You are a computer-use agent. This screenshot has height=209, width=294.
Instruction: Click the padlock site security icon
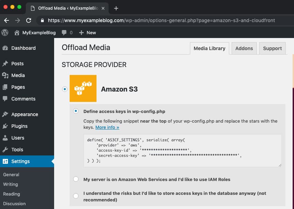pos(42,20)
